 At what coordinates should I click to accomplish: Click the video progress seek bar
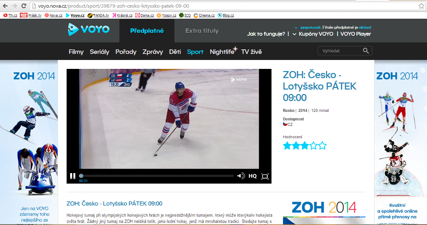[156, 176]
